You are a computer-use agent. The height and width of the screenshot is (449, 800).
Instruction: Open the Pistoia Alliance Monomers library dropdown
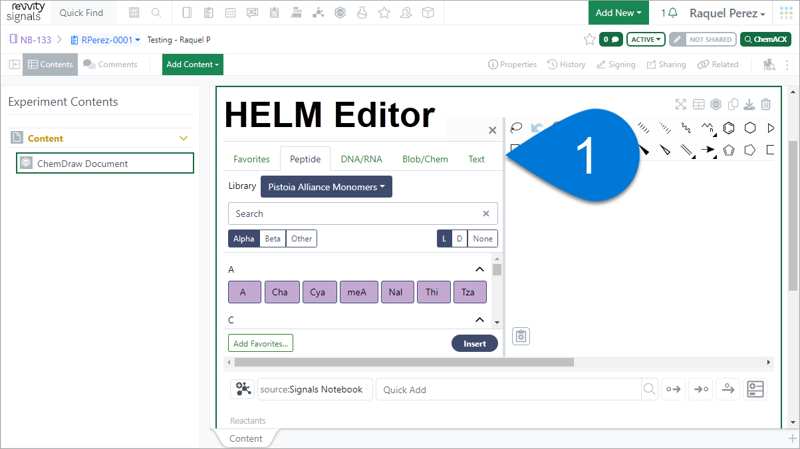327,187
